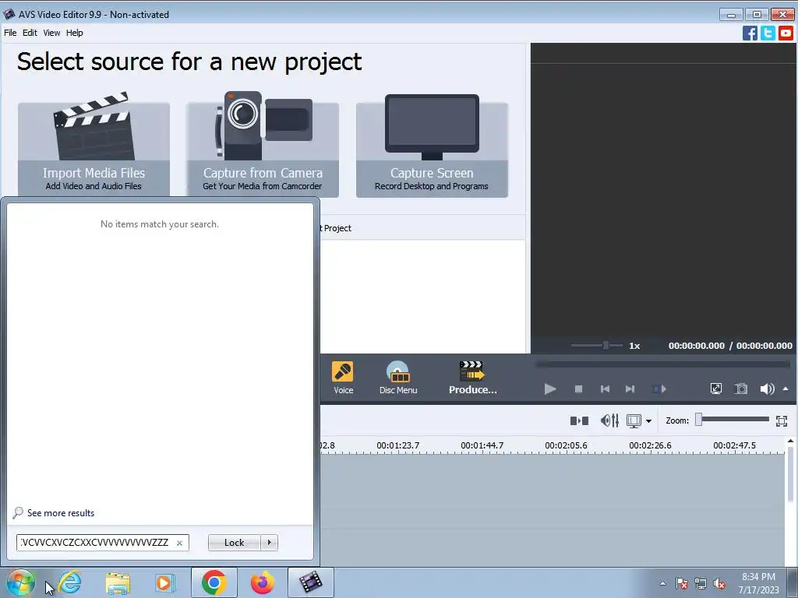Expand the timeline display options dropdown arrow
This screenshot has width=798, height=598.
pyautogui.click(x=648, y=421)
